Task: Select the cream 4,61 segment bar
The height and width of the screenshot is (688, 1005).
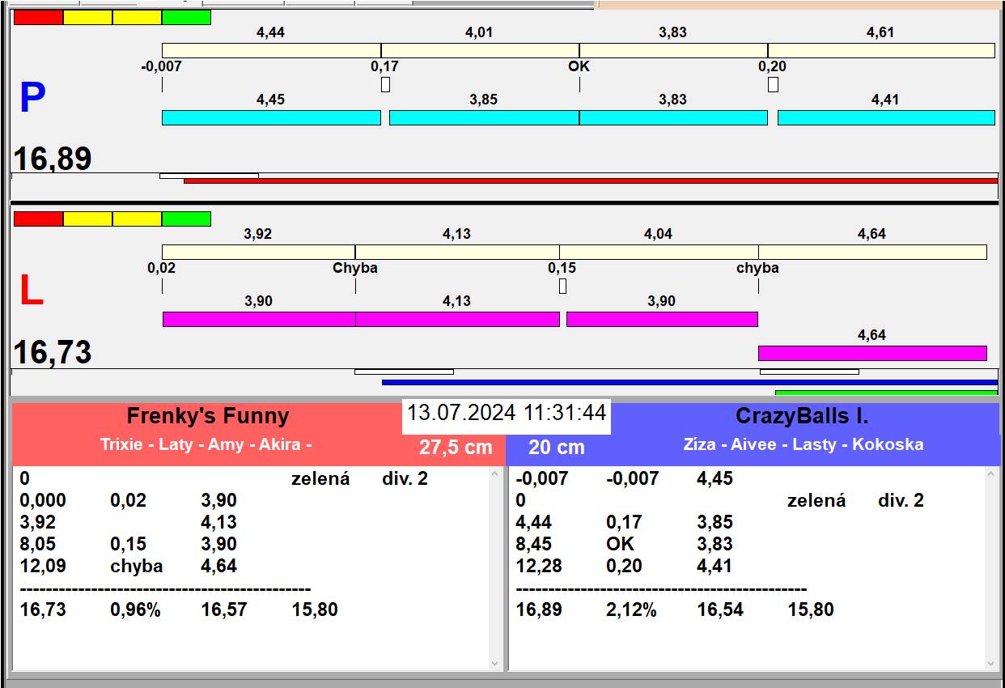Action: (881, 50)
